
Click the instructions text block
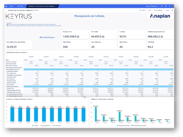34,24
